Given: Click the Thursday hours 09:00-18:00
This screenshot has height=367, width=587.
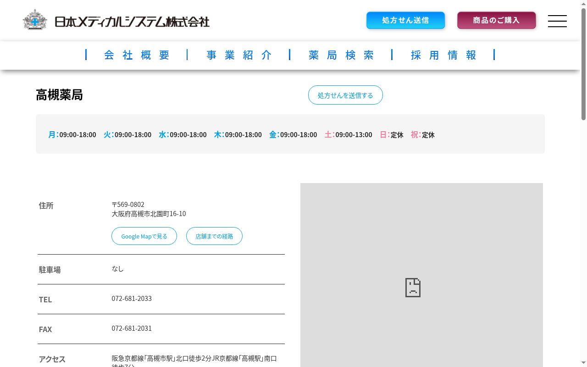Looking at the screenshot, I should click(243, 135).
